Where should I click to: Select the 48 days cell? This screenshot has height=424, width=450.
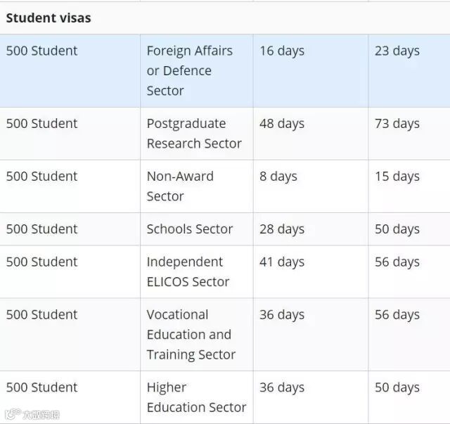pyautogui.click(x=282, y=123)
